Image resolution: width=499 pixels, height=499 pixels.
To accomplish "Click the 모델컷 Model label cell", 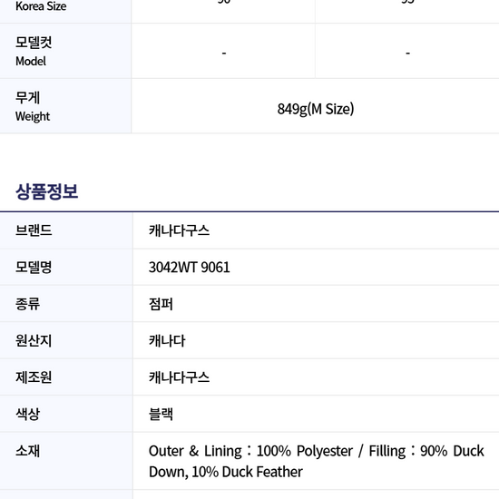I will coord(65,51).
